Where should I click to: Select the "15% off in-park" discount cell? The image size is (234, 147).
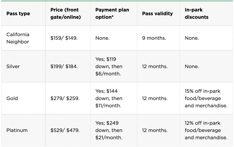[206, 98]
